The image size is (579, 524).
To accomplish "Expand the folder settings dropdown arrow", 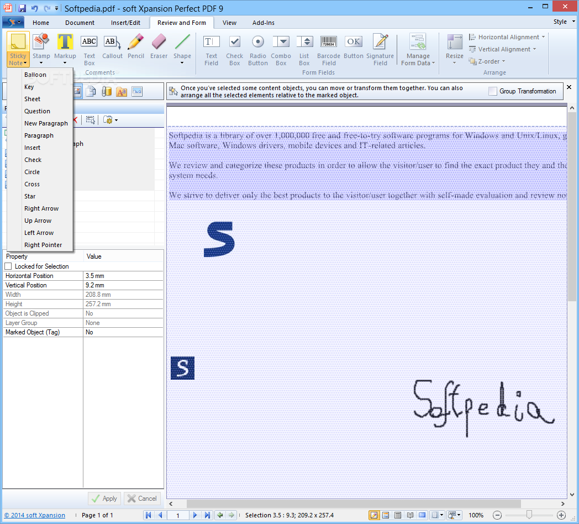I will pos(117,120).
